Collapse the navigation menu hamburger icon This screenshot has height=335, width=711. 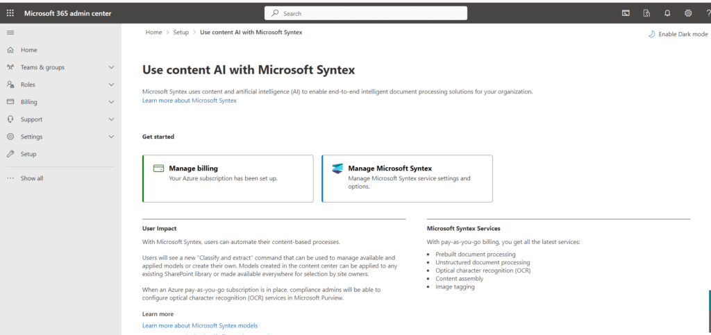[10, 33]
